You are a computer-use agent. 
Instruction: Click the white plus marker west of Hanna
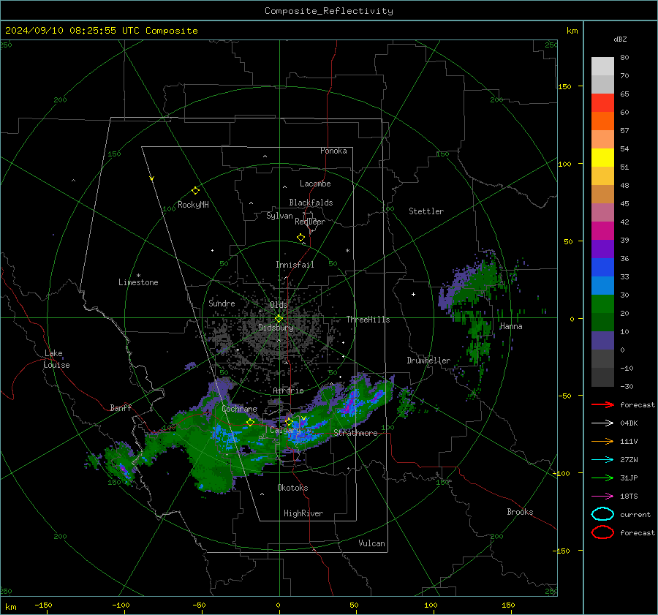pos(413,294)
